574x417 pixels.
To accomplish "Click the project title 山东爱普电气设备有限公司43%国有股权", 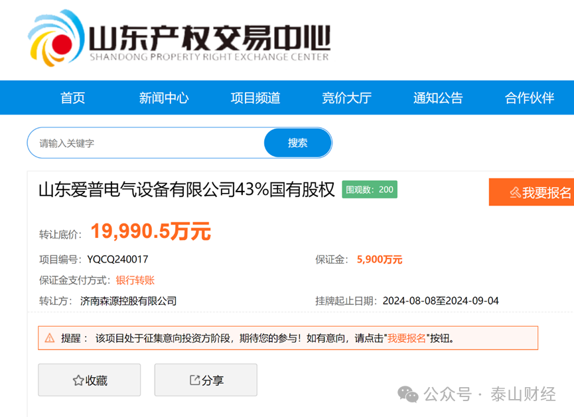I will point(186,190).
